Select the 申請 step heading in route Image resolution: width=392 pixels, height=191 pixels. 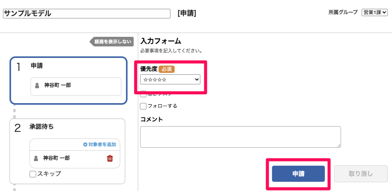tap(37, 66)
